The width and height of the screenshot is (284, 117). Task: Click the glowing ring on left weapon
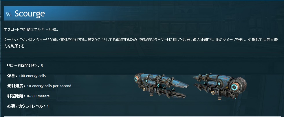pos(136,79)
